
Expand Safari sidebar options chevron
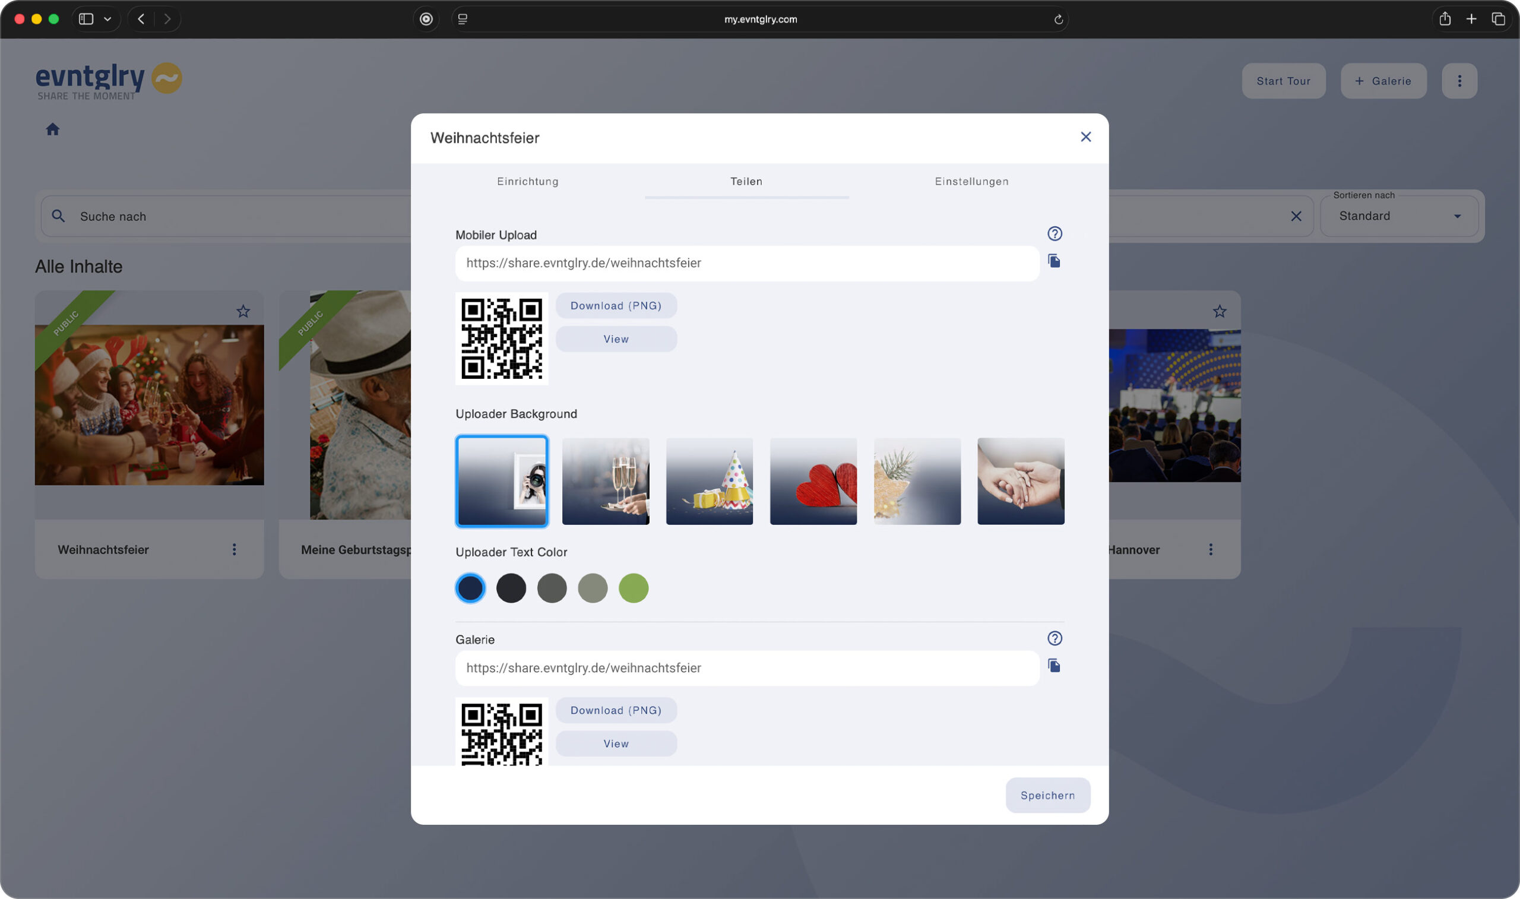coord(108,20)
